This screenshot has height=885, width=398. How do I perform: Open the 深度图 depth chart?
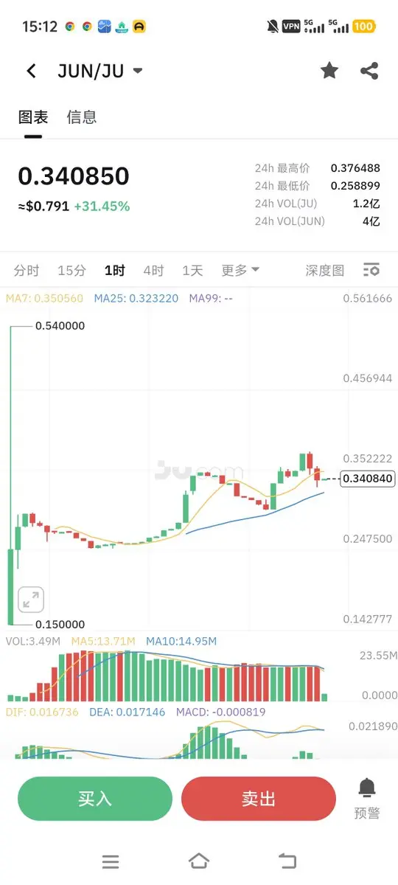click(325, 270)
